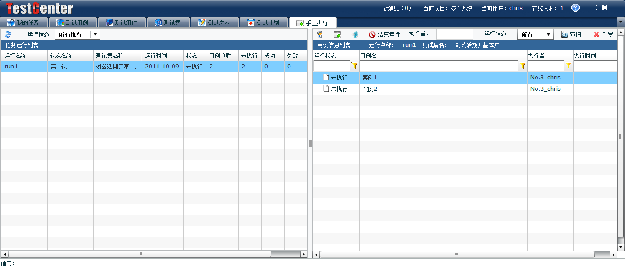Toggle the filter funnel under 执行者
The height and width of the screenshot is (268, 625).
click(568, 66)
